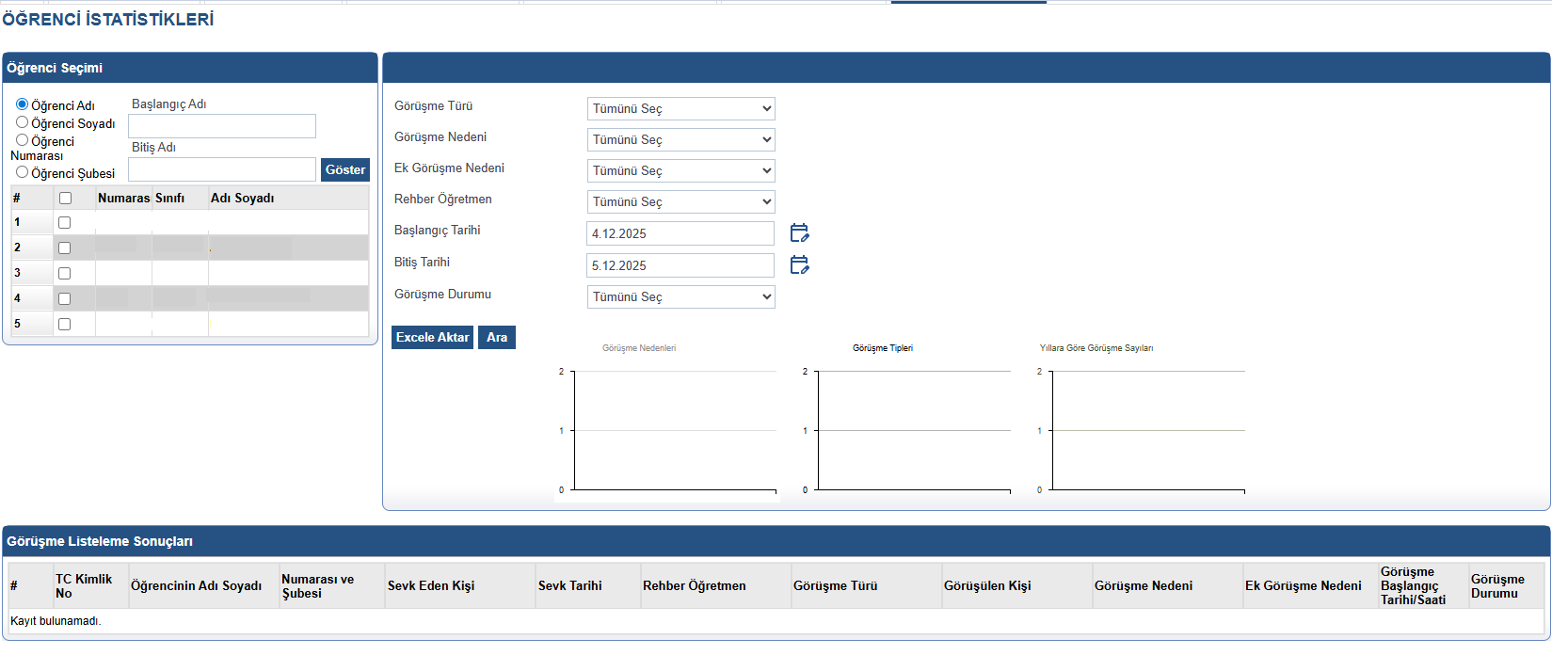Choose the Öğrenci Şubesi radio option
The height and width of the screenshot is (671, 1552).
pyautogui.click(x=22, y=172)
